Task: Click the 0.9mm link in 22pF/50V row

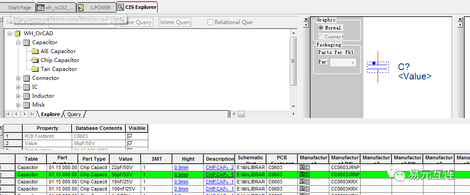Action: (x=181, y=167)
